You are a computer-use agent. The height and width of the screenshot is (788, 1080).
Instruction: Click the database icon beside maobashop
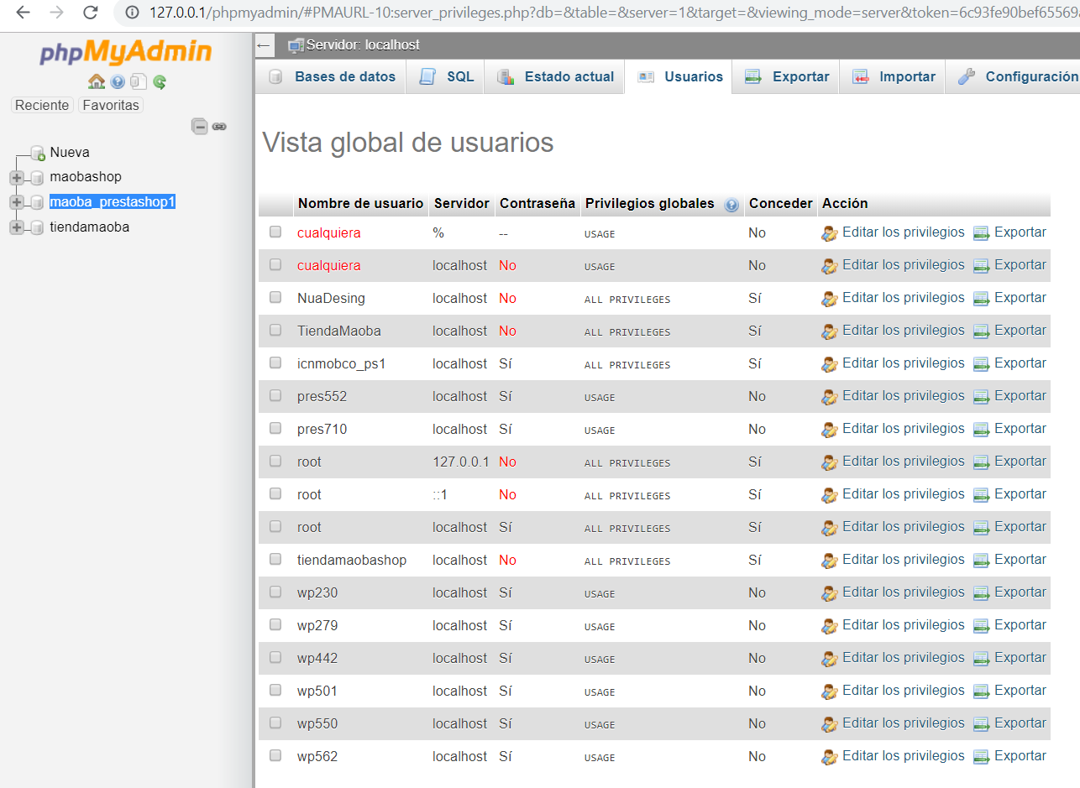[37, 178]
